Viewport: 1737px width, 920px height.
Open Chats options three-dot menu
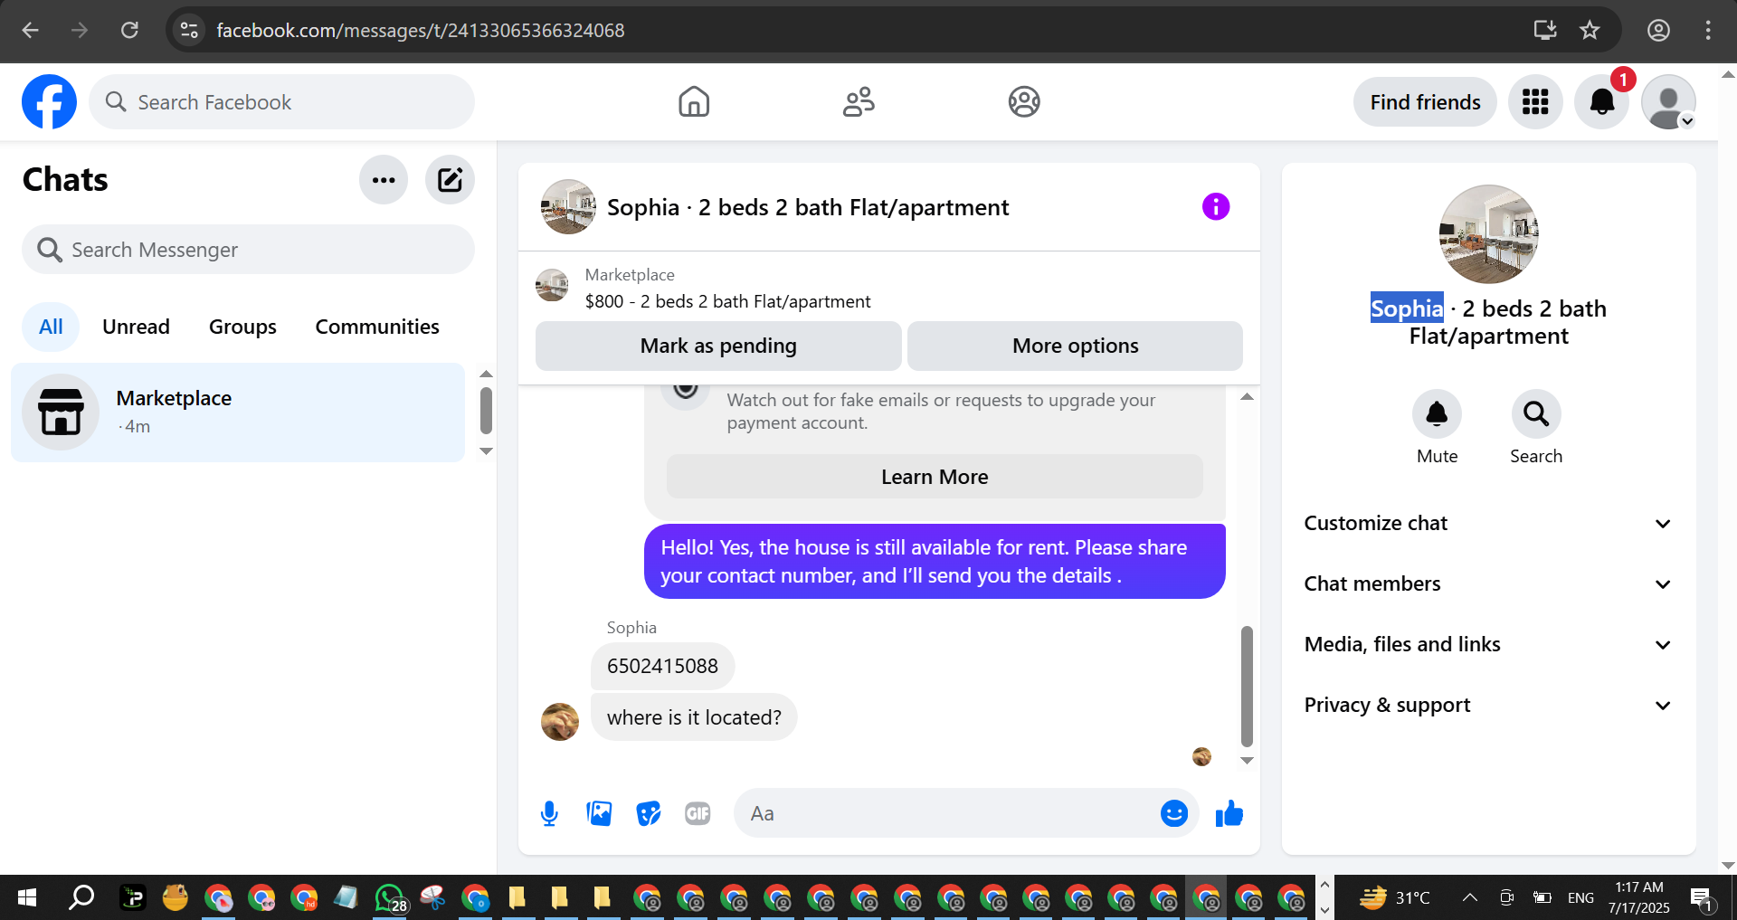[x=384, y=180]
